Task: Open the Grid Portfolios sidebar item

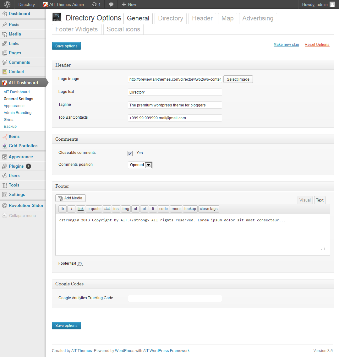Action: (x=23, y=146)
